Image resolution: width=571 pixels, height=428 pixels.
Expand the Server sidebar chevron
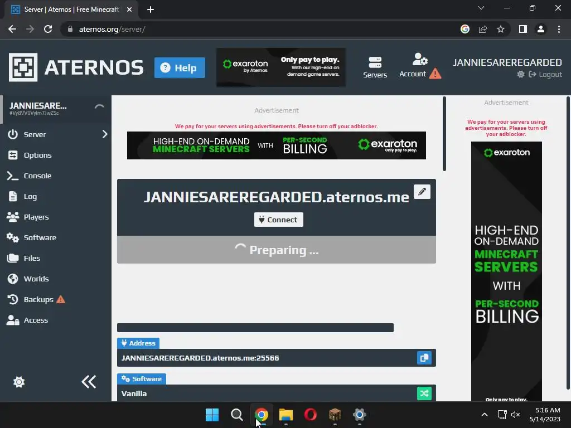point(104,134)
